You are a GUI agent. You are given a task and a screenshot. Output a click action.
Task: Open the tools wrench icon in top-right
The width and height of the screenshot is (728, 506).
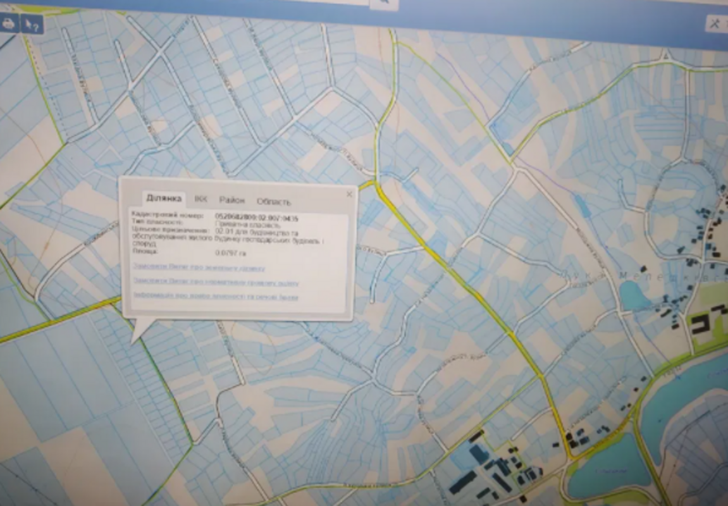715,23
